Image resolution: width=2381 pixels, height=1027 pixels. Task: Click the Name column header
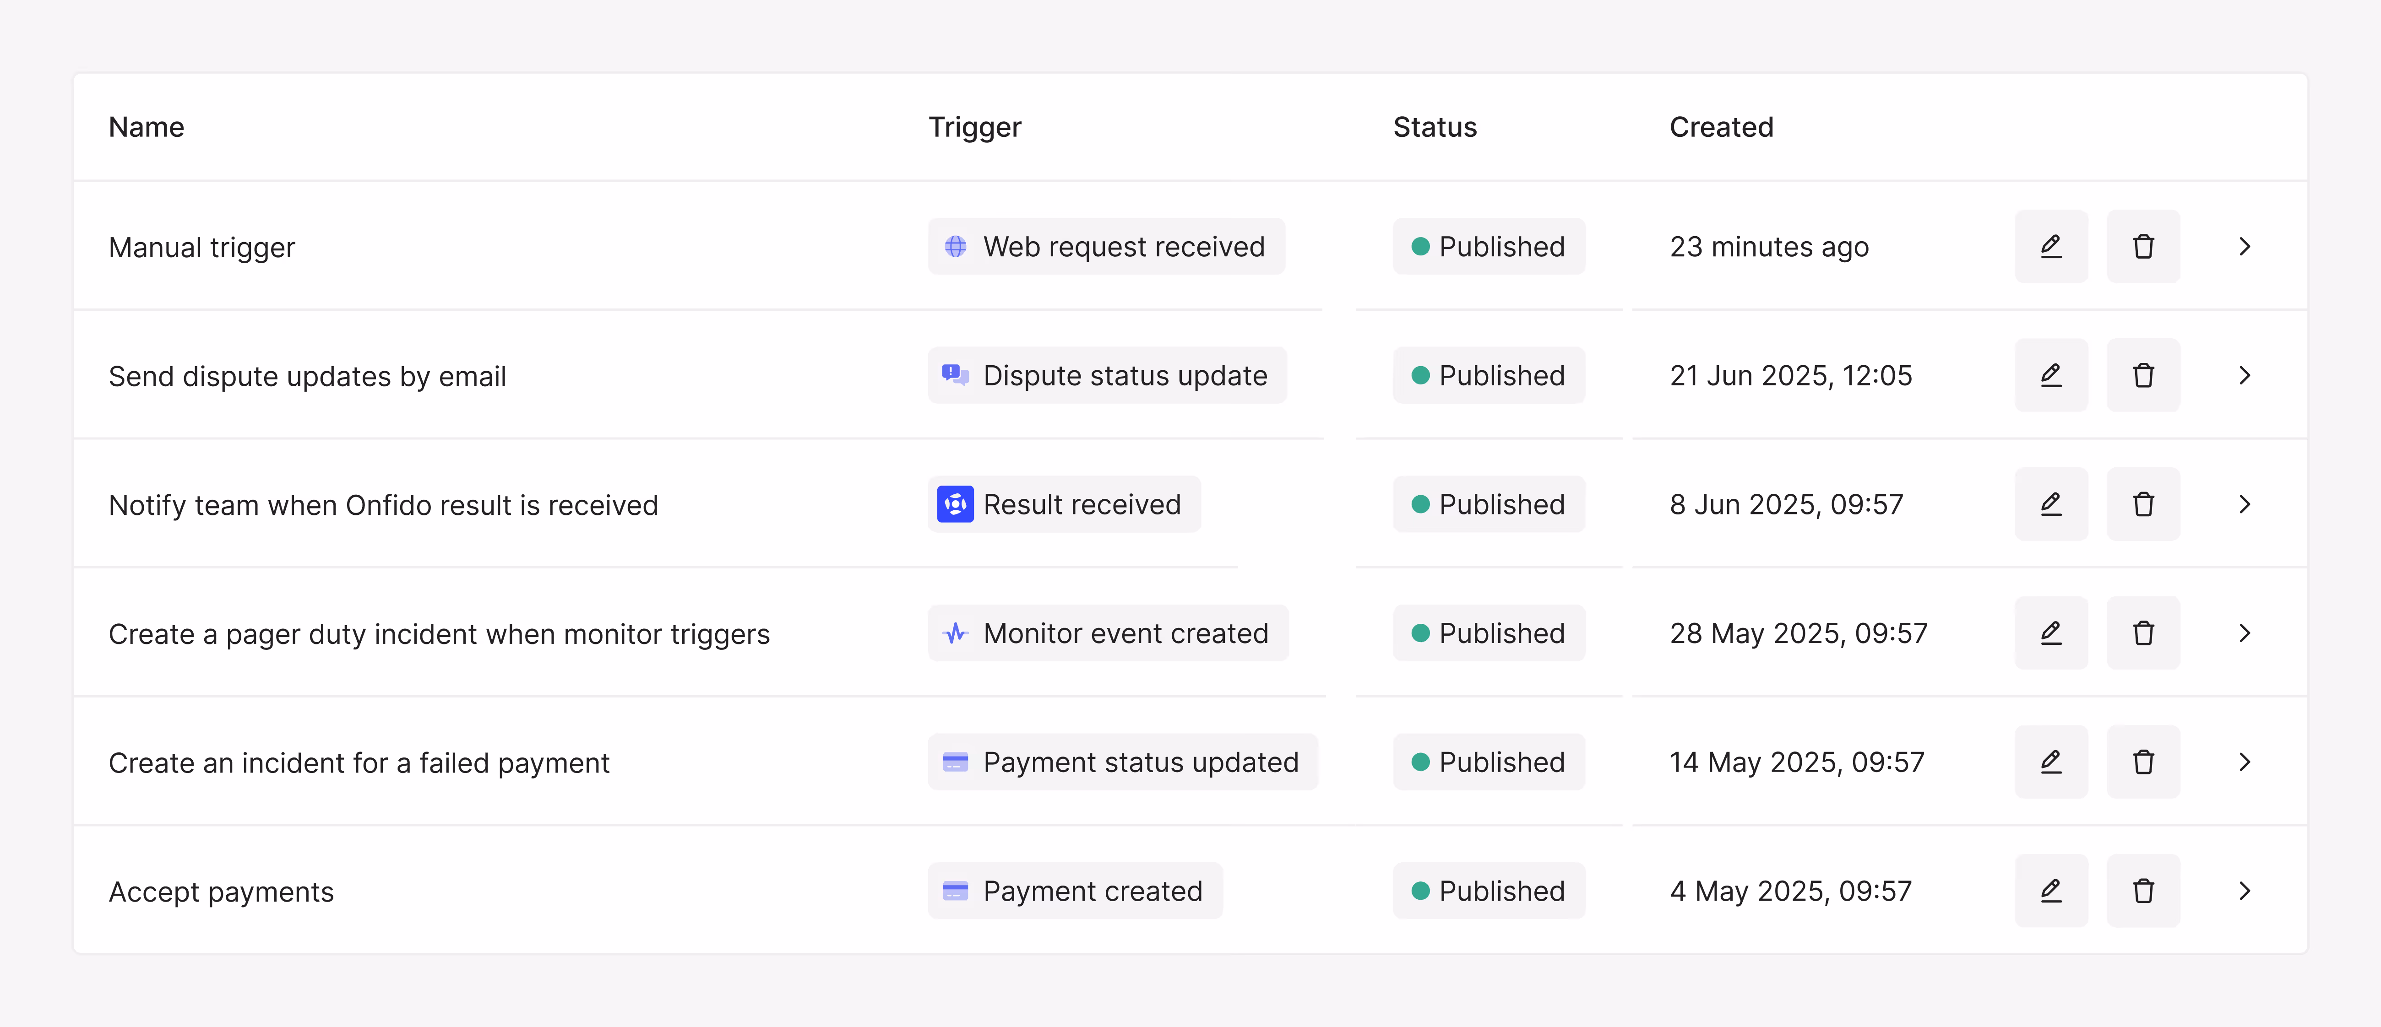(146, 126)
